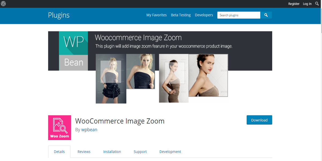Open wpbean author profile
Screen dimensions: 322x161
(x=89, y=130)
